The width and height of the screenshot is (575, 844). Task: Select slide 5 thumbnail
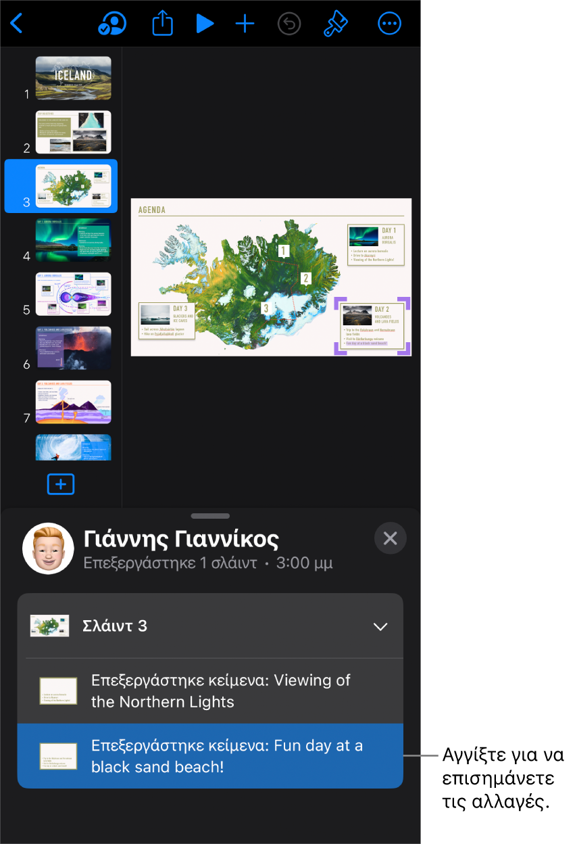pyautogui.click(x=73, y=294)
